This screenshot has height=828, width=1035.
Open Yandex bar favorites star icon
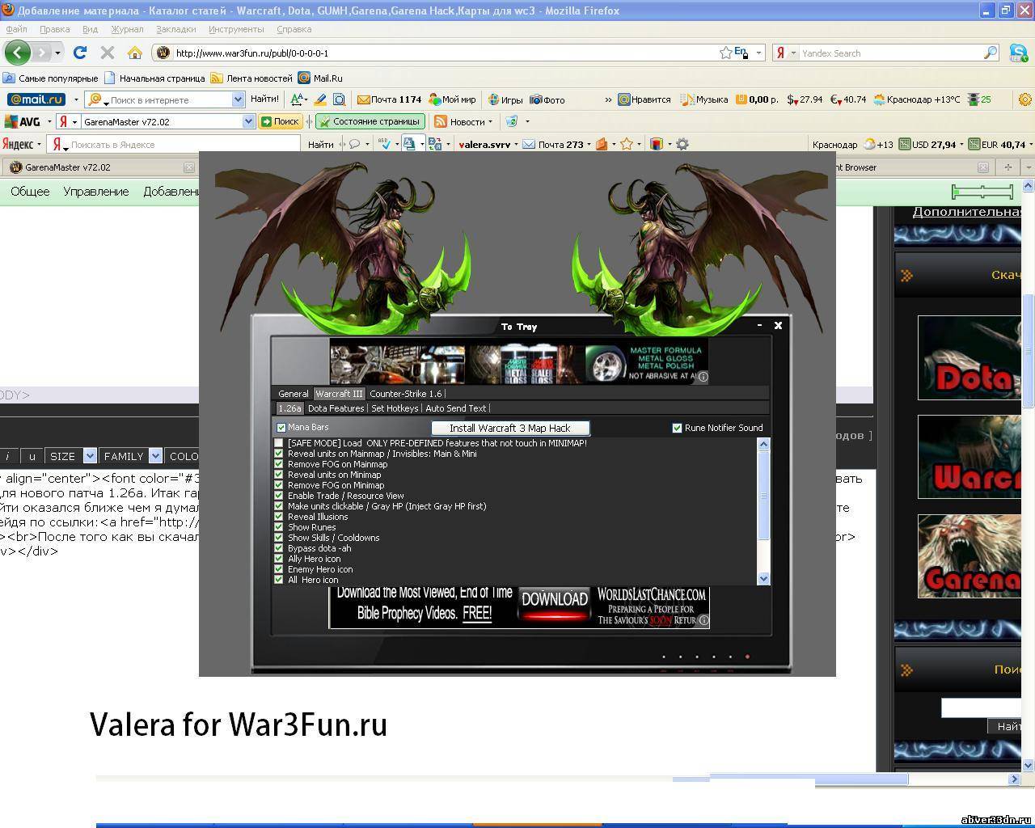pyautogui.click(x=626, y=144)
